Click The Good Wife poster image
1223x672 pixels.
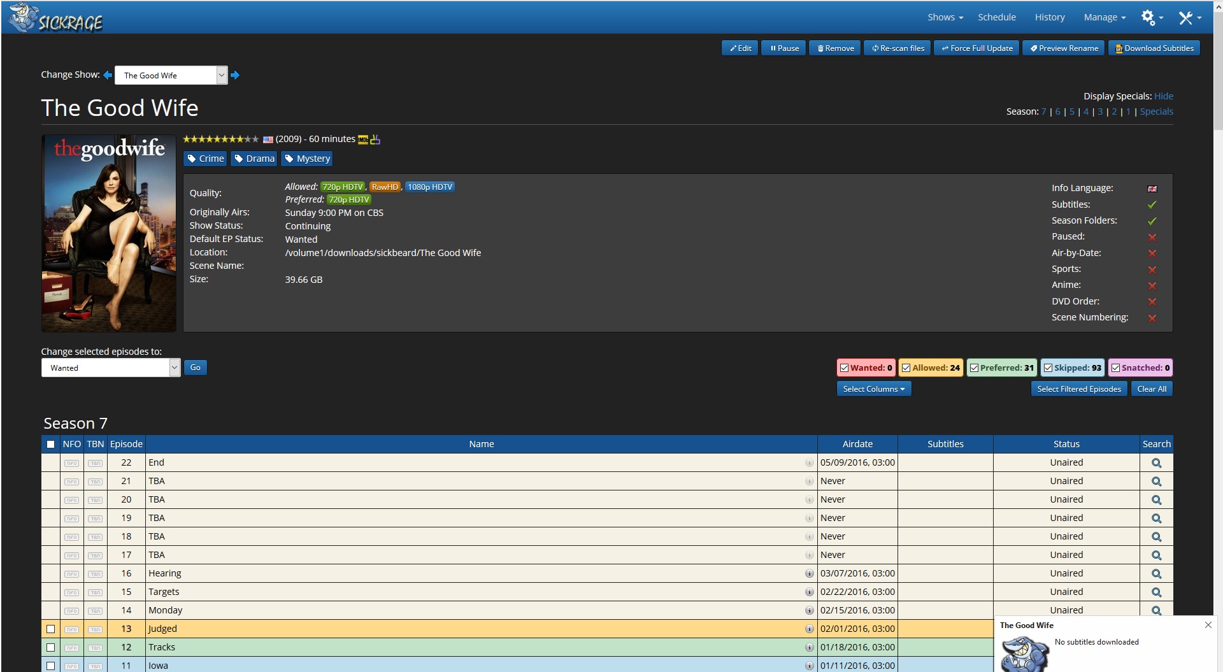point(109,233)
